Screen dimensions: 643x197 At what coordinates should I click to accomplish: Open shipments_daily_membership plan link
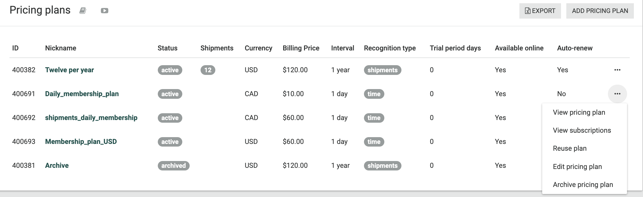[x=91, y=118]
